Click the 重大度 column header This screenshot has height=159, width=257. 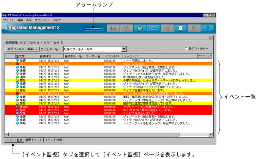coord(27,56)
